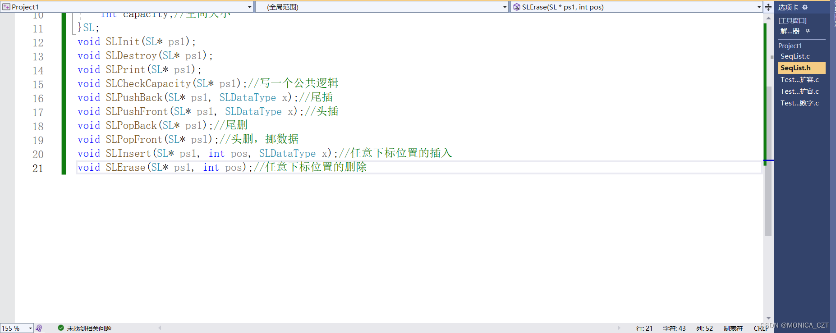
Task: Click the Project1 group heading in tabs
Action: pos(790,46)
